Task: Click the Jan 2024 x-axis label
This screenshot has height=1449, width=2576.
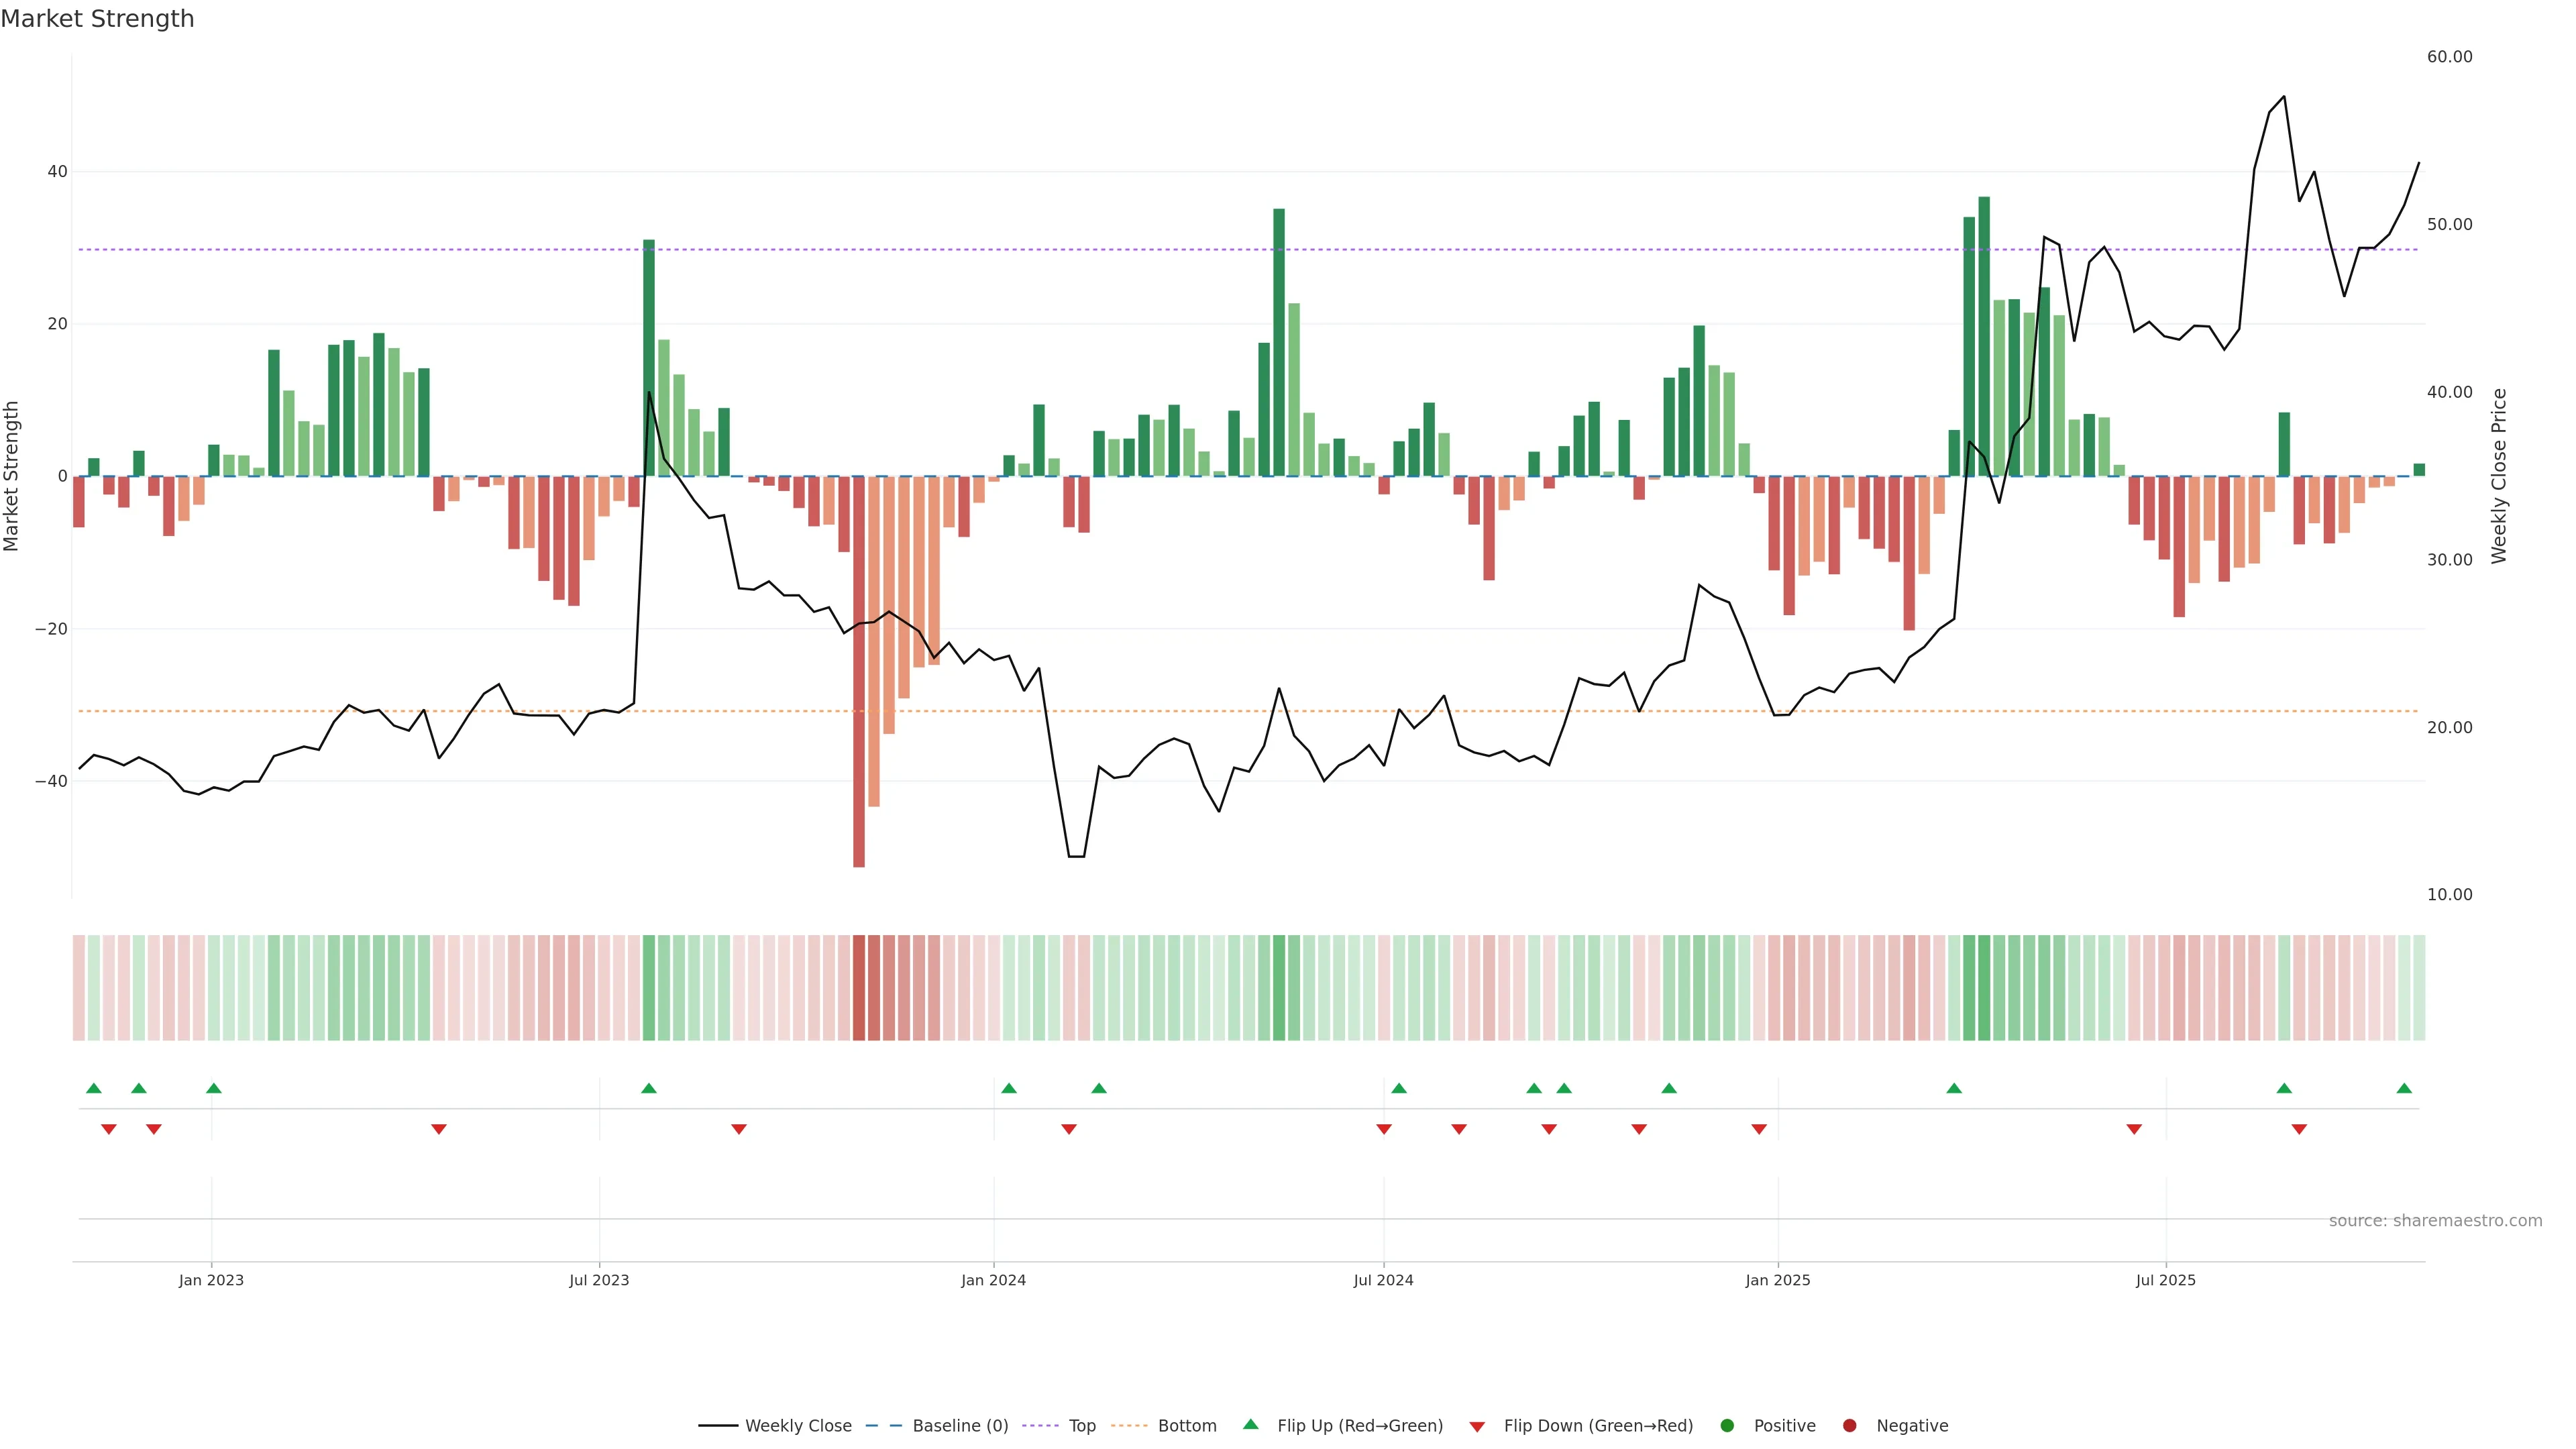Action: 993,1280
